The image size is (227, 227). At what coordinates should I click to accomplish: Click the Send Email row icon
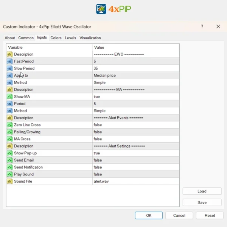(10, 160)
